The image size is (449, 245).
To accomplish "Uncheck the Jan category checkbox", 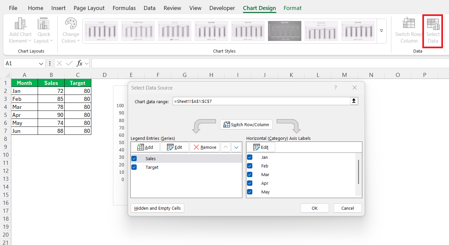I will point(250,157).
